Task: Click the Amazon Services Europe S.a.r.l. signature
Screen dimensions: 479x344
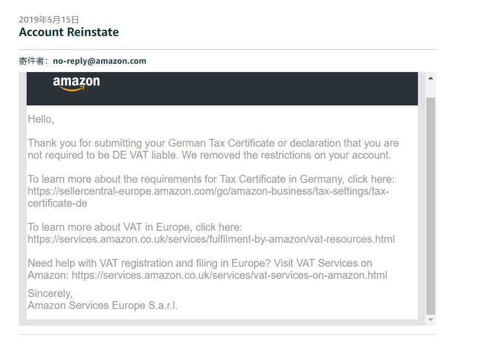Action: 102,306
